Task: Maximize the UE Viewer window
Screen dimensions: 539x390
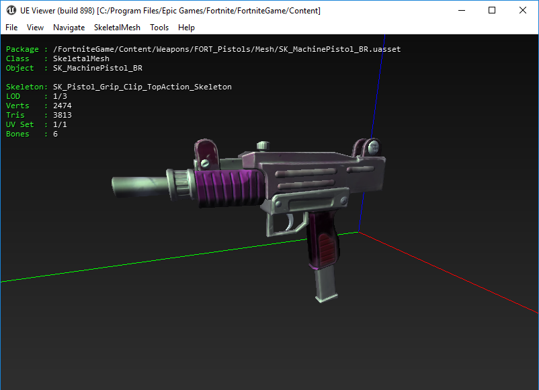Action: (x=492, y=10)
